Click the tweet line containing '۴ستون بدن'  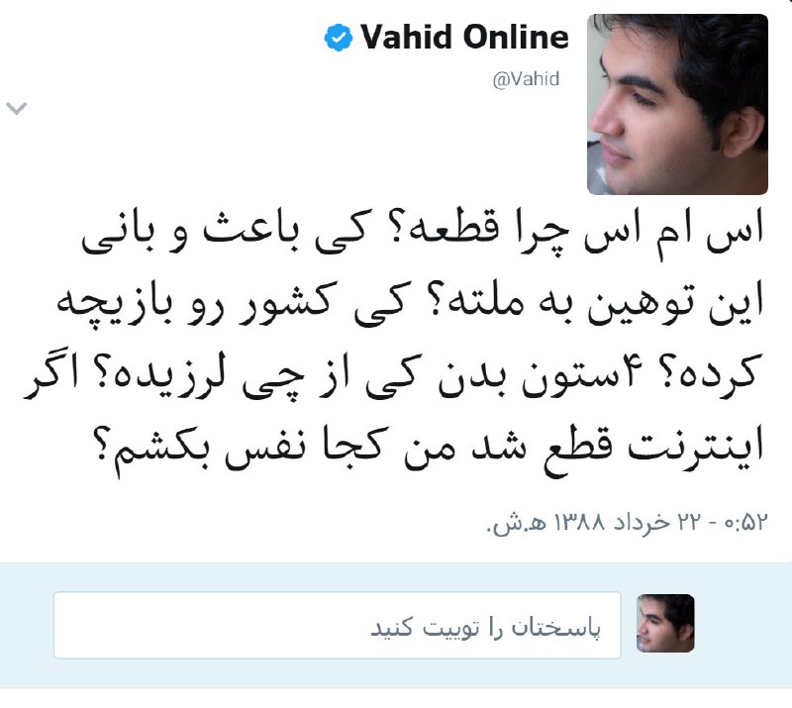click(x=394, y=376)
